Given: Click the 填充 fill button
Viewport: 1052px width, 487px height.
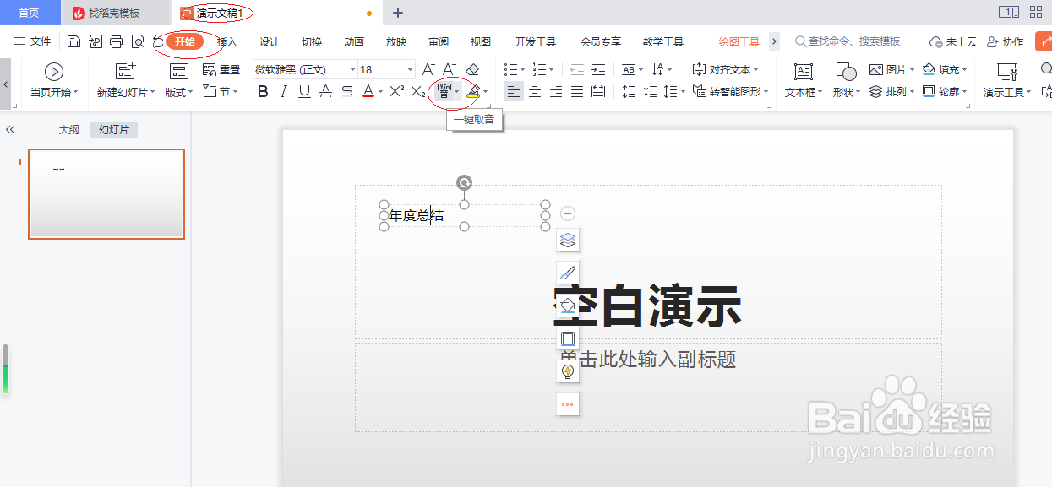Looking at the screenshot, I should tap(945, 69).
